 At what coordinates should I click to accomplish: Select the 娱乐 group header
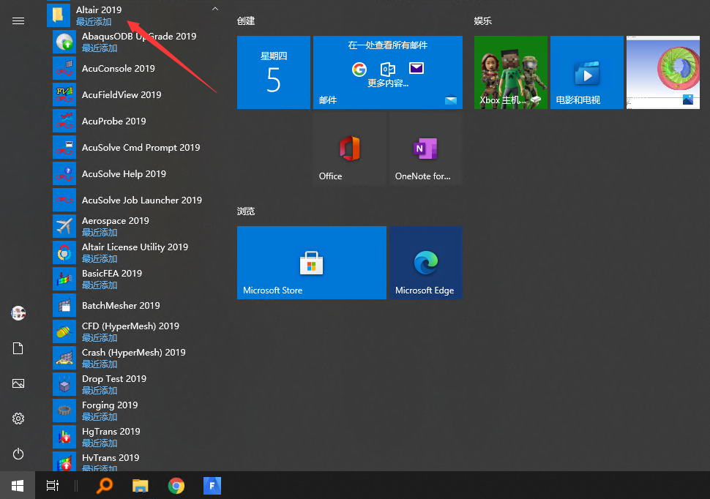pyautogui.click(x=483, y=21)
